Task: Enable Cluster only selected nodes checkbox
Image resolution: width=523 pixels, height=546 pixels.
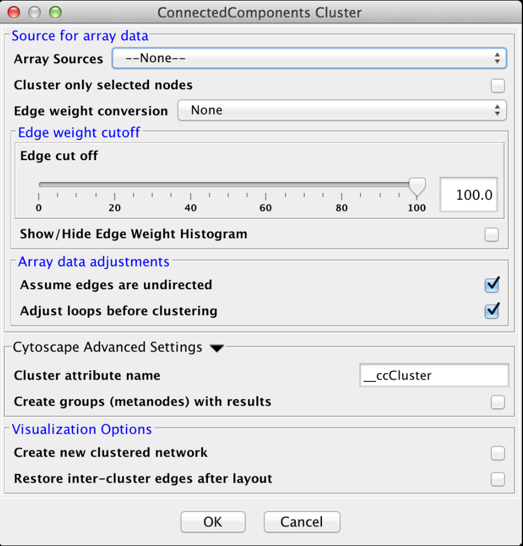Action: point(497,86)
